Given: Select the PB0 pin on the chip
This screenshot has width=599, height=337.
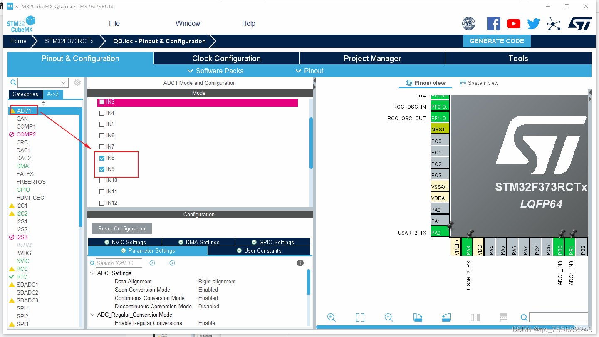Looking at the screenshot, I should click(x=559, y=246).
